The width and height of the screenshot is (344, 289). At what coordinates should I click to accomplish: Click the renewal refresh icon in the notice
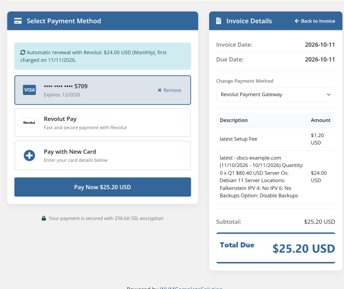(22, 52)
